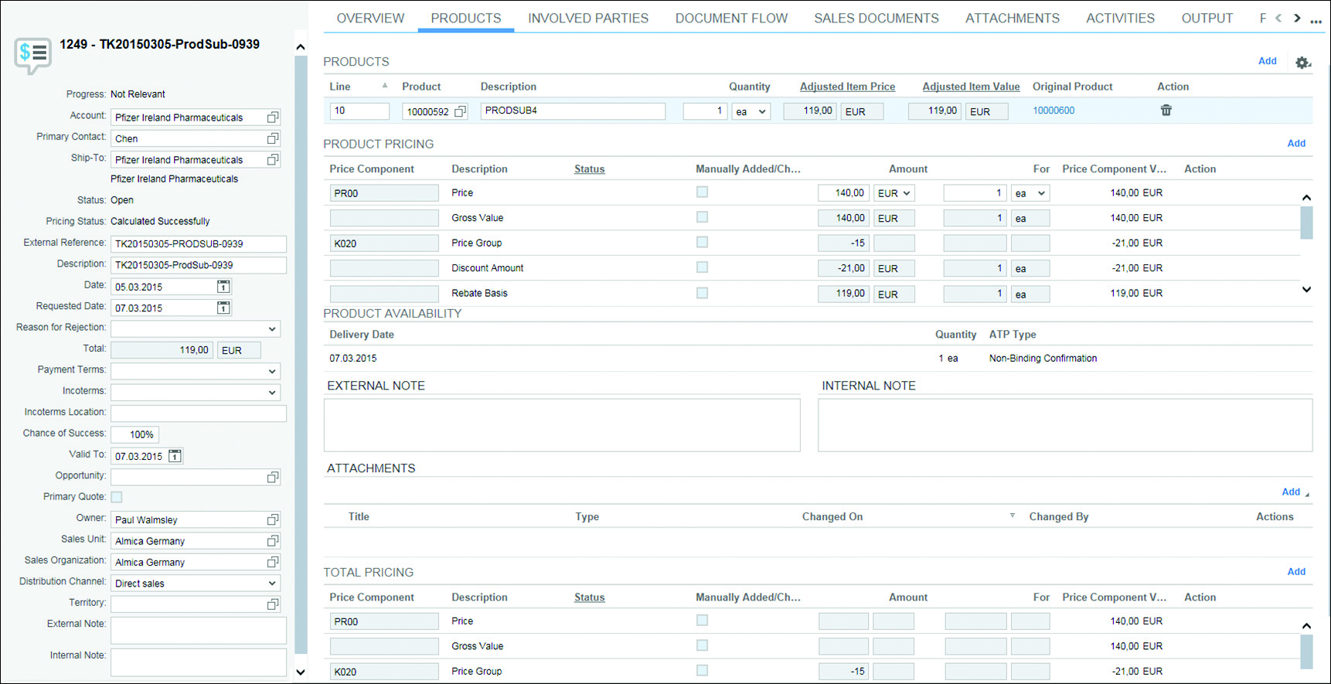Viewport: 1331px width, 684px height.
Task: Switch to Involved Parties tab
Action: tap(588, 18)
